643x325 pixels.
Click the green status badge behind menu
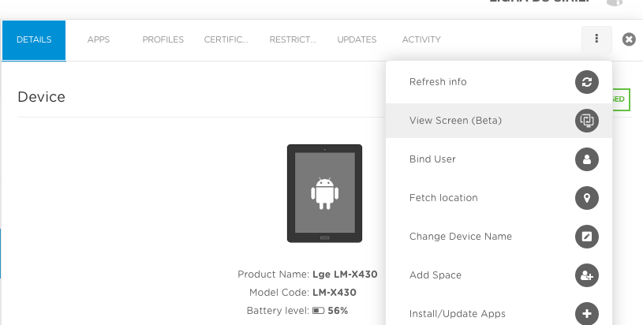(x=621, y=99)
